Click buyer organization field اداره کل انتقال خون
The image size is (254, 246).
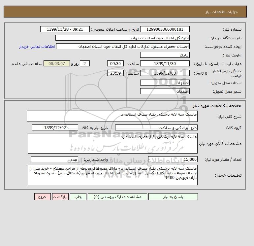pos(122,38)
